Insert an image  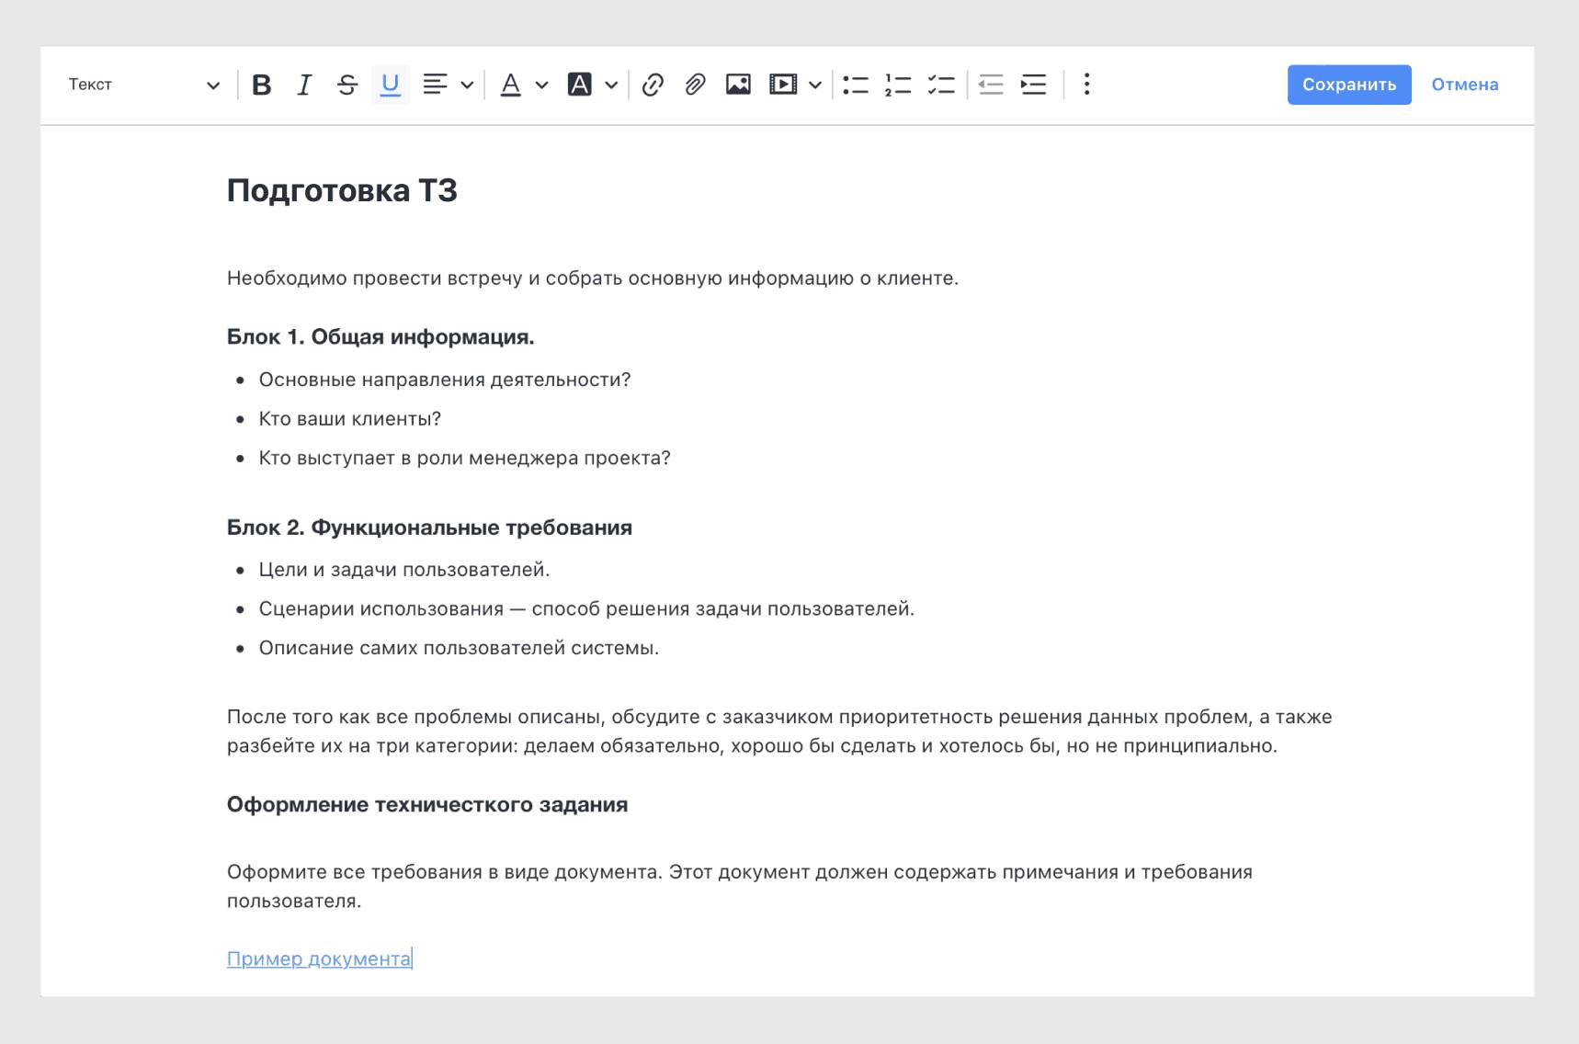click(x=738, y=85)
